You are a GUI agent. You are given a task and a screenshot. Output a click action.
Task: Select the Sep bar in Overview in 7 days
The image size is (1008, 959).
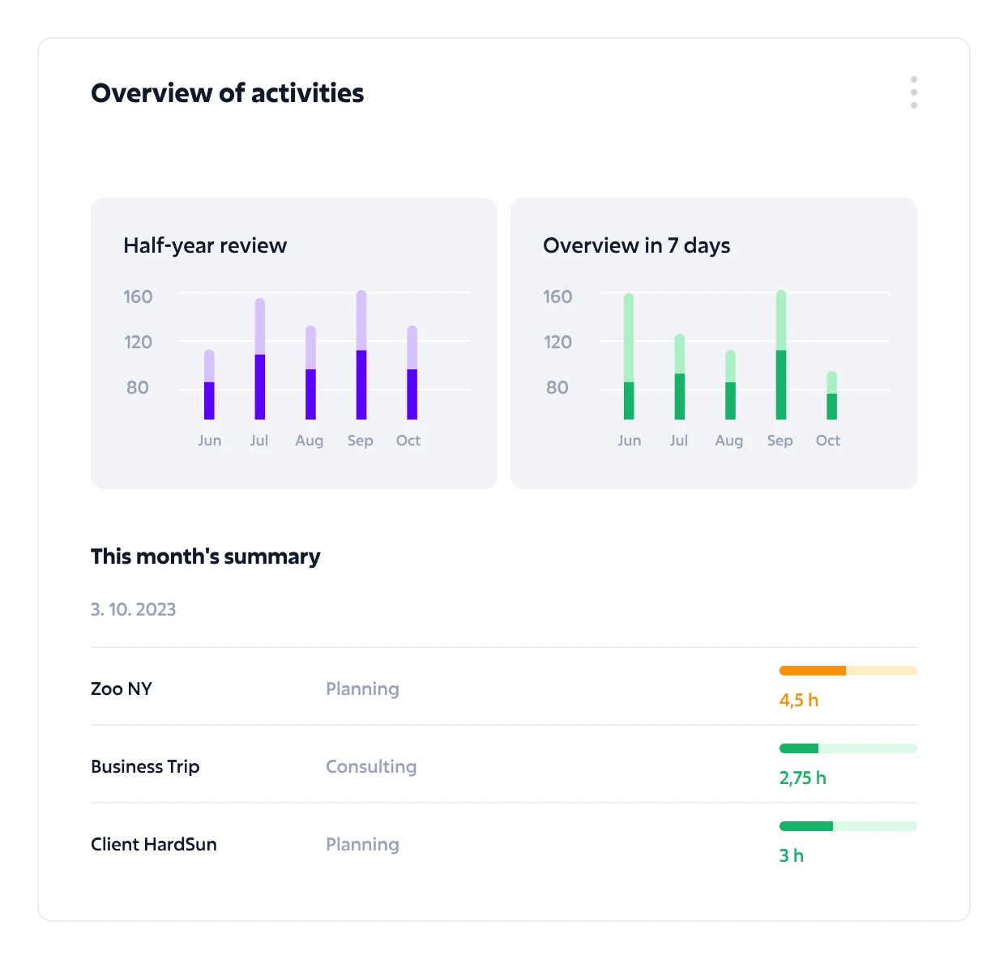point(781,355)
